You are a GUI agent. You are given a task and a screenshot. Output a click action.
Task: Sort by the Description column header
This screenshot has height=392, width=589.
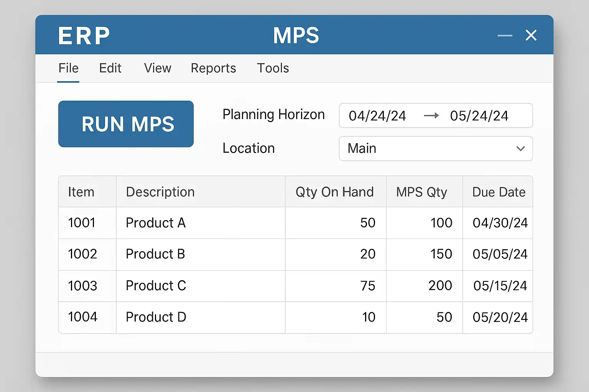pos(160,192)
